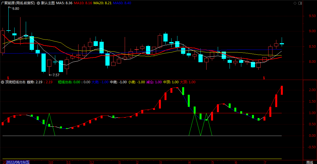Click the month 10 marker on time axis
This screenshot has width=317, height=164.
click(x=51, y=162)
